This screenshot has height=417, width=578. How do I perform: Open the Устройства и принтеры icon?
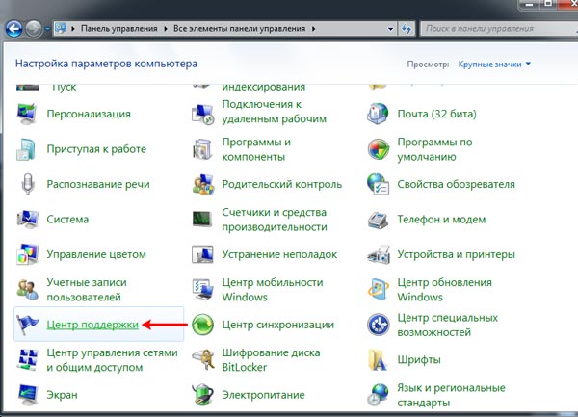[x=379, y=254]
